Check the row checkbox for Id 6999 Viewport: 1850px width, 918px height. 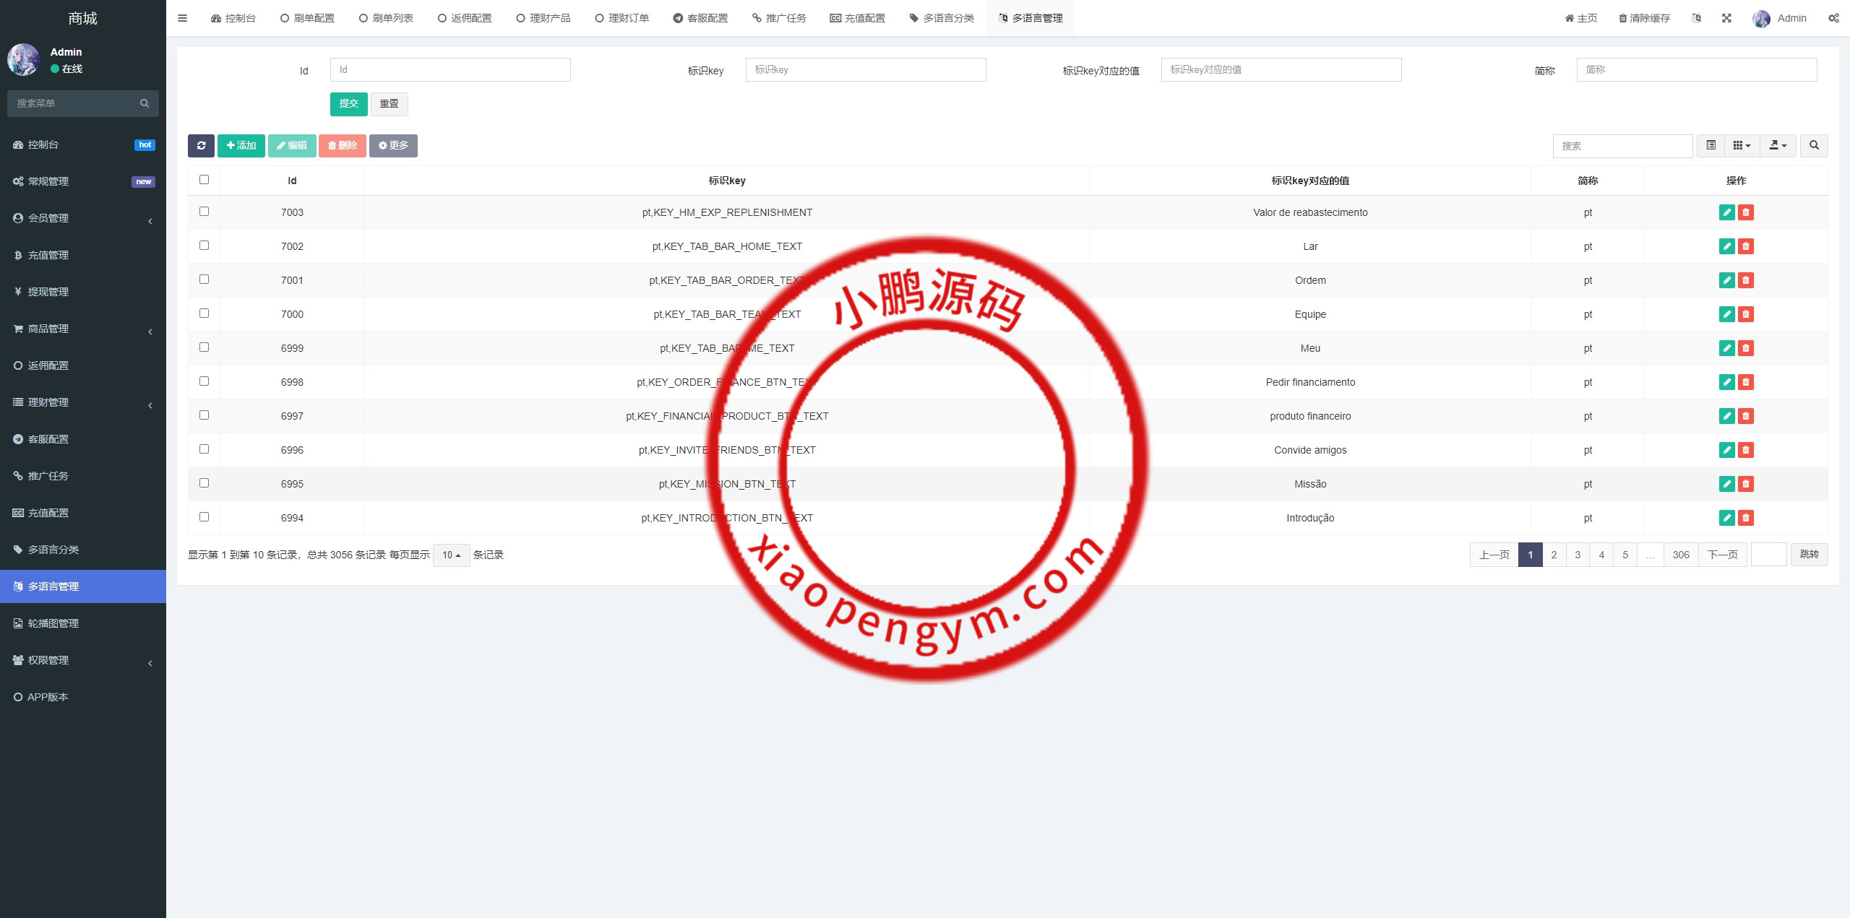(203, 347)
